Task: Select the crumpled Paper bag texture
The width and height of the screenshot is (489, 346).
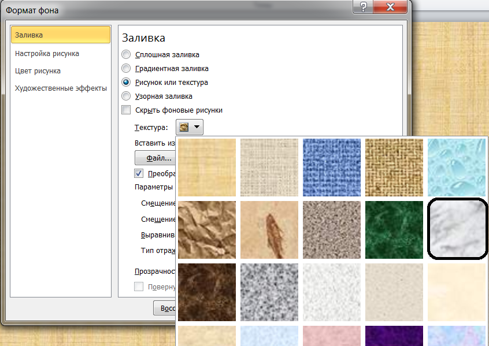Action: click(207, 230)
